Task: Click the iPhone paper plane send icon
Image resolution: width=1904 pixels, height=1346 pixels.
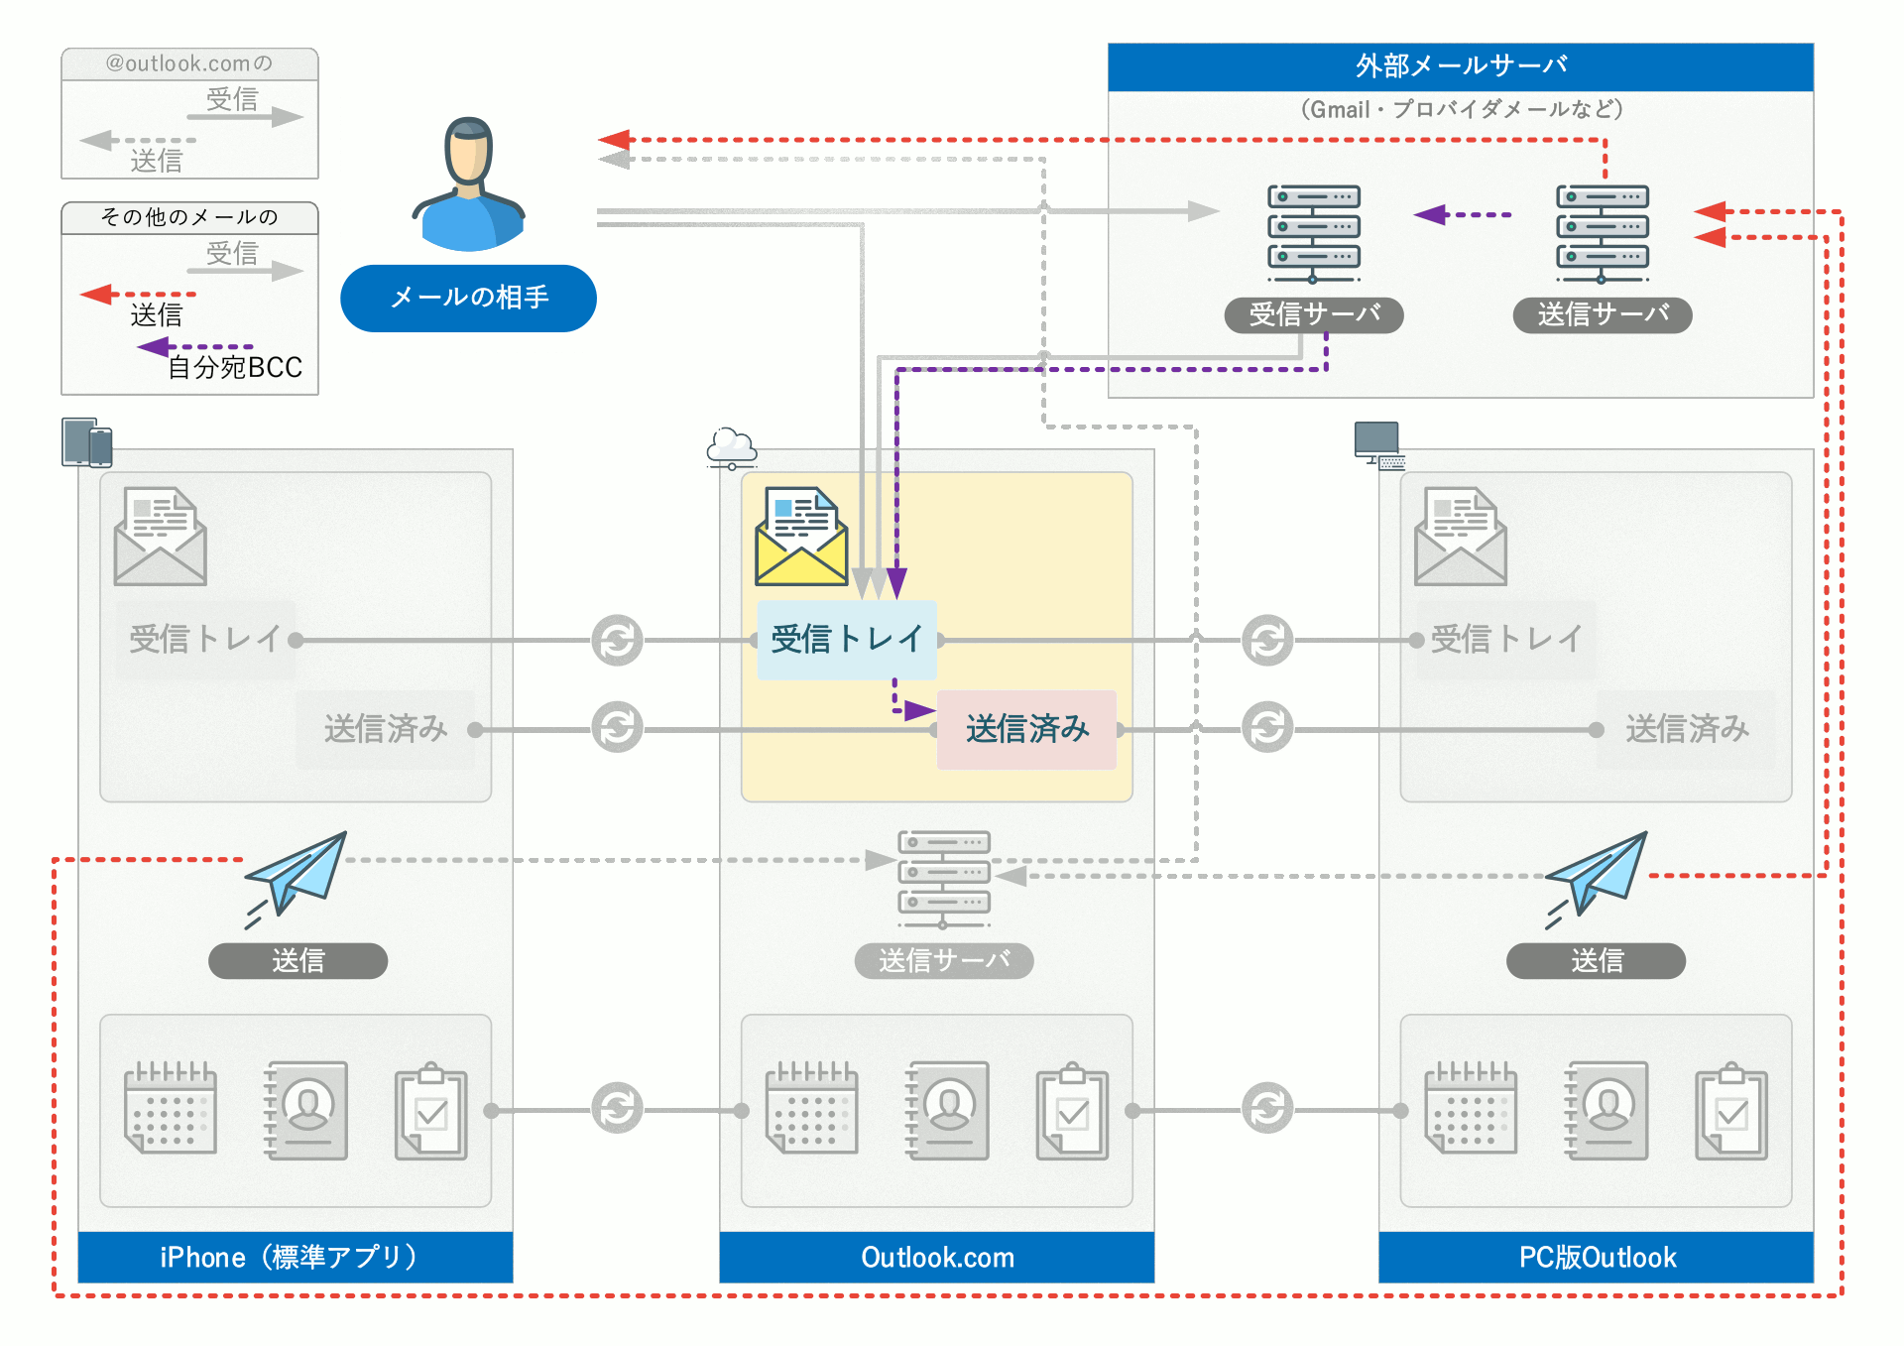Action: tap(296, 879)
